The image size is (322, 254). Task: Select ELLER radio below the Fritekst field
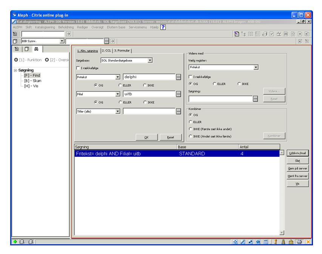120,85
